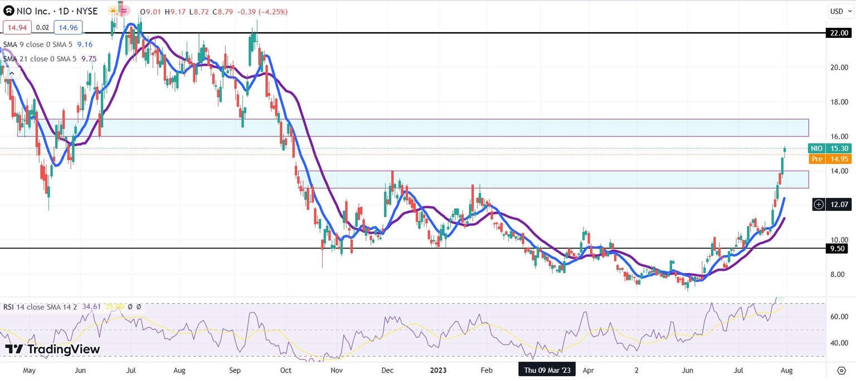The width and height of the screenshot is (856, 381).
Task: Click the 2023 label on time axis
Action: 439,369
